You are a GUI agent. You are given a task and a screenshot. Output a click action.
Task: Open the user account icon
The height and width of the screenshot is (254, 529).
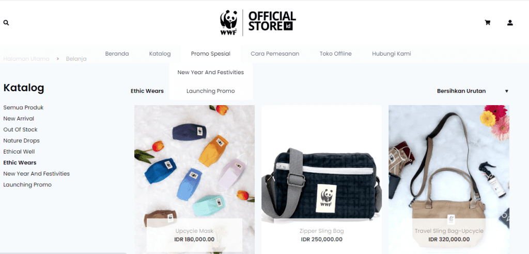[510, 23]
